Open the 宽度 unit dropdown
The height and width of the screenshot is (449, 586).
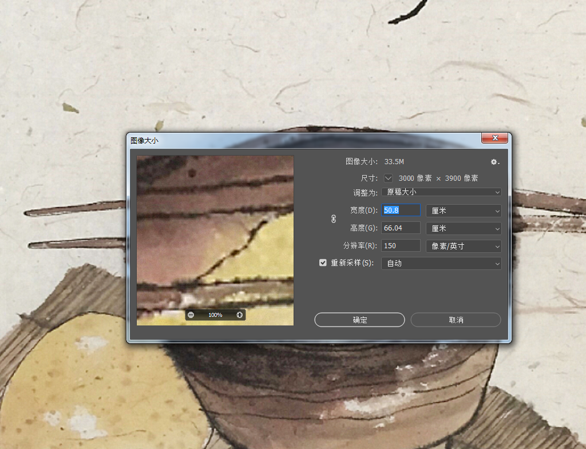click(464, 210)
